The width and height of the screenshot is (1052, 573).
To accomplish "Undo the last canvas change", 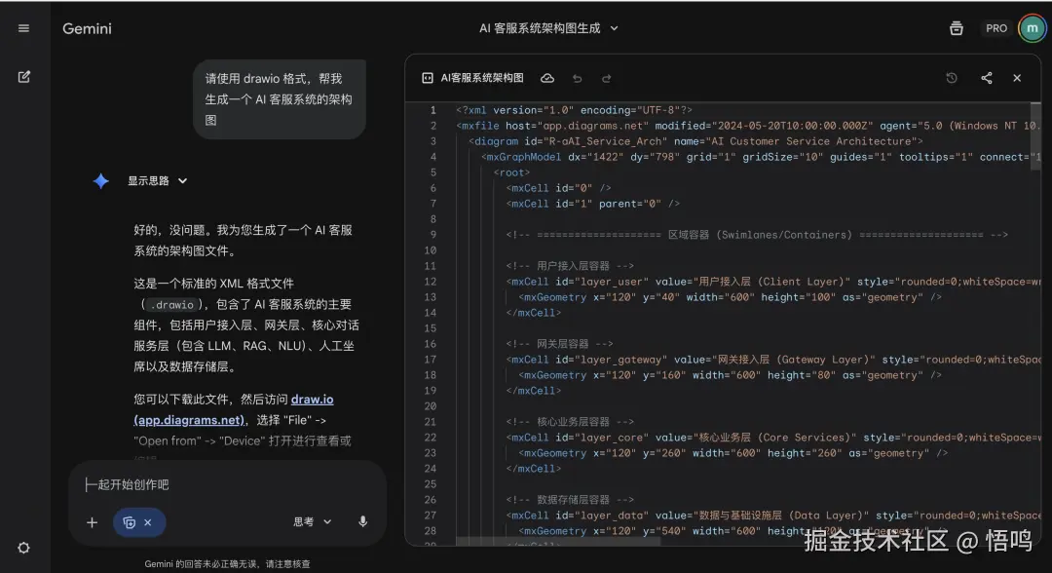I will [577, 79].
